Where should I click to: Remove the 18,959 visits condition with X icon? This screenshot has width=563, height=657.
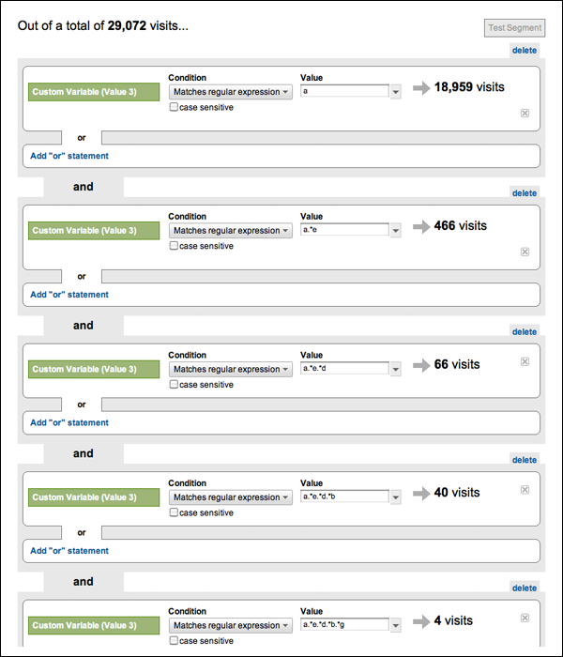tap(525, 114)
